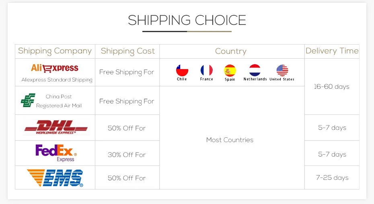Click the AliExpress logo
The image size is (374, 204).
coord(55,68)
